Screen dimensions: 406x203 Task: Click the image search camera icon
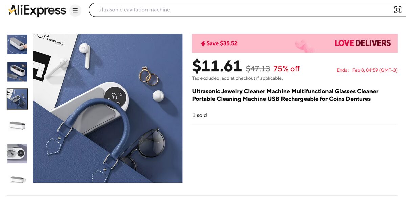pos(398,10)
